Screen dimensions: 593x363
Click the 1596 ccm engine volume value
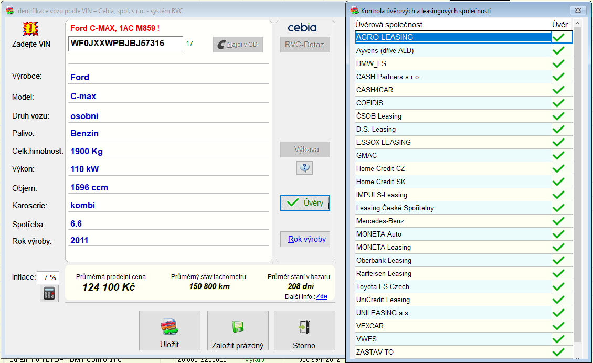[x=89, y=188]
